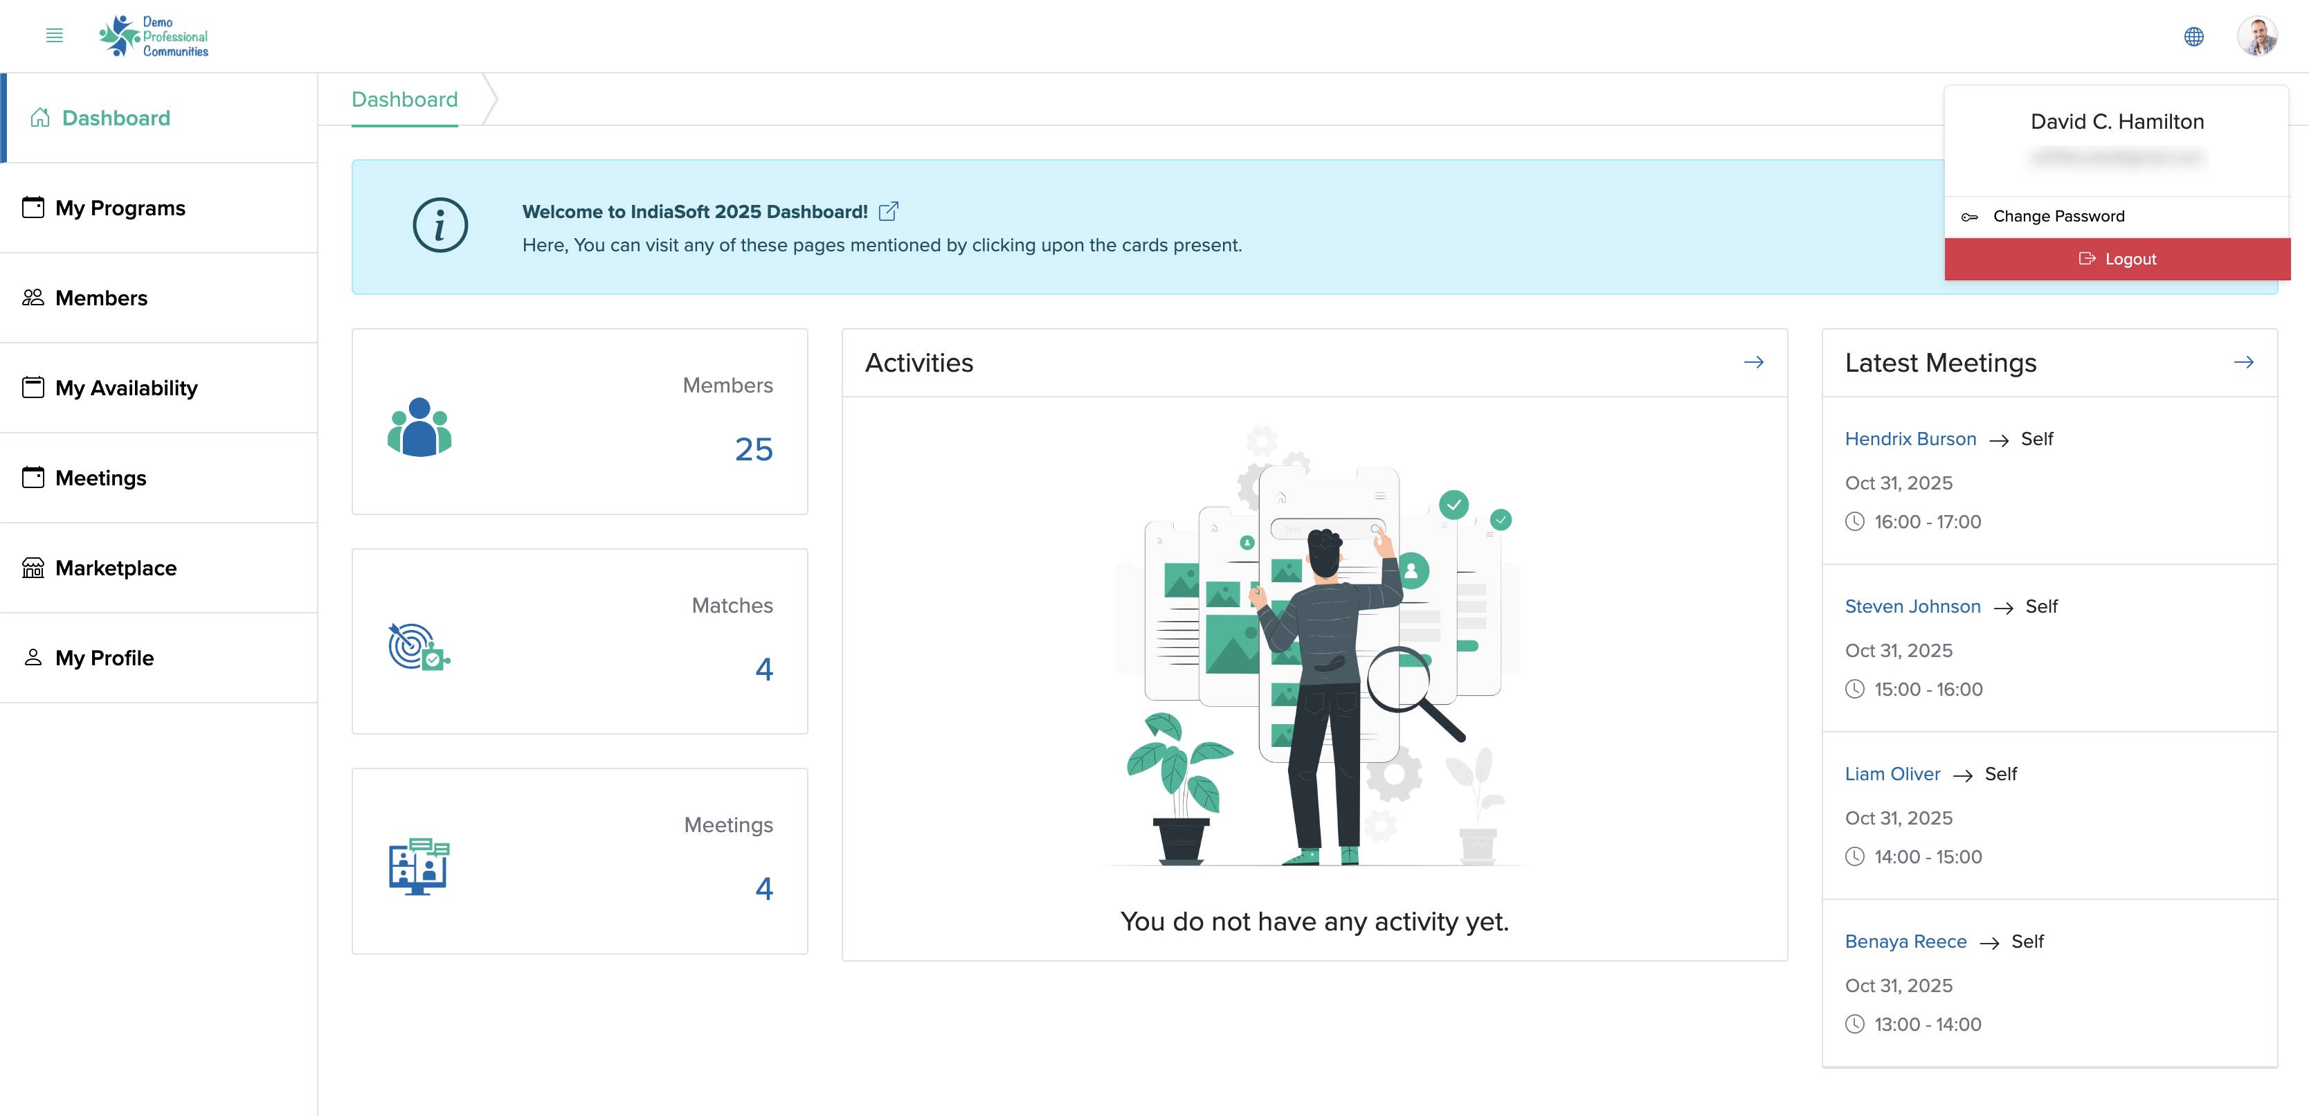
Task: Click the My Profile person icon
Action: point(33,657)
